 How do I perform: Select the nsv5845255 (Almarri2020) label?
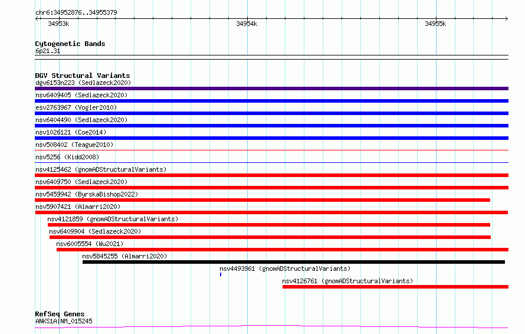click(124, 256)
